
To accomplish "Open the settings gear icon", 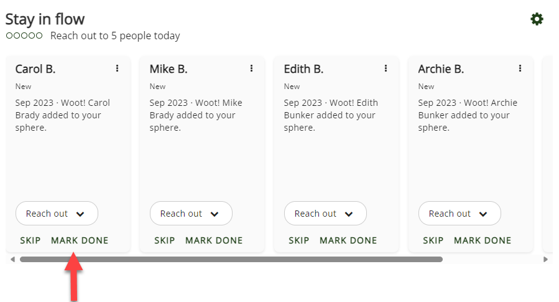I will coord(537,19).
